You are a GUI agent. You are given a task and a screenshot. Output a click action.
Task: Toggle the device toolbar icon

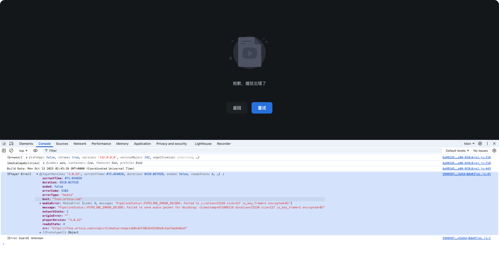[11, 144]
